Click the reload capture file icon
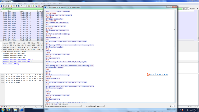199x112 pixels. [x=19, y=6]
